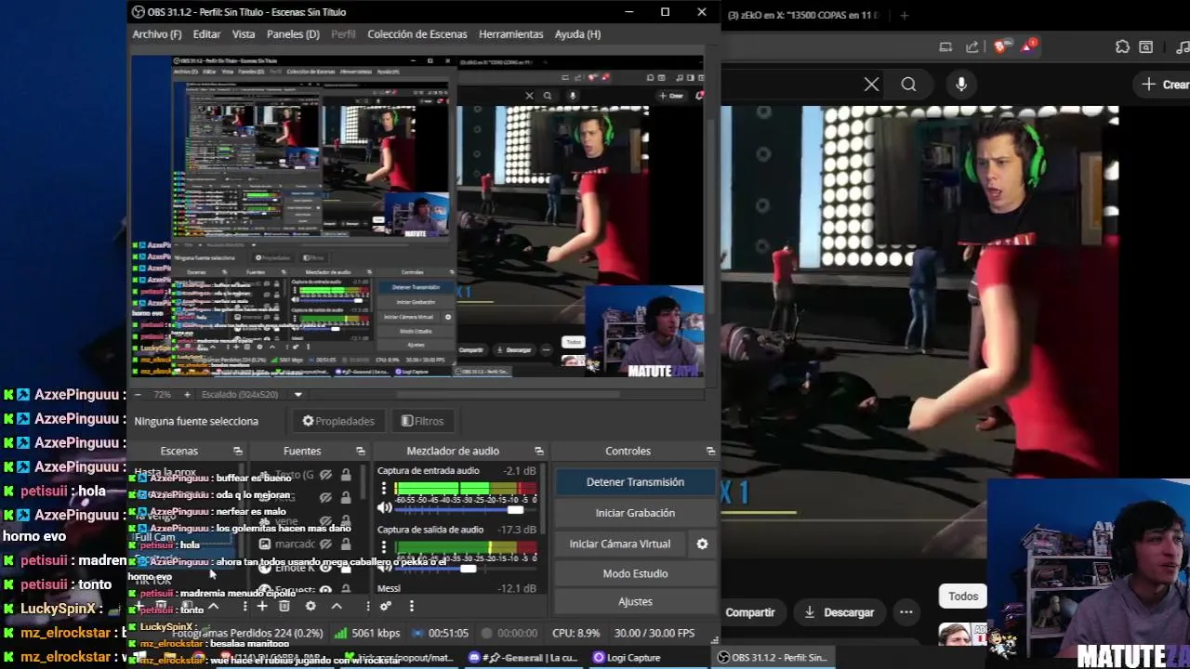Image resolution: width=1190 pixels, height=669 pixels.
Task: Zoom out the OBS preview with minus
Action: tap(139, 394)
